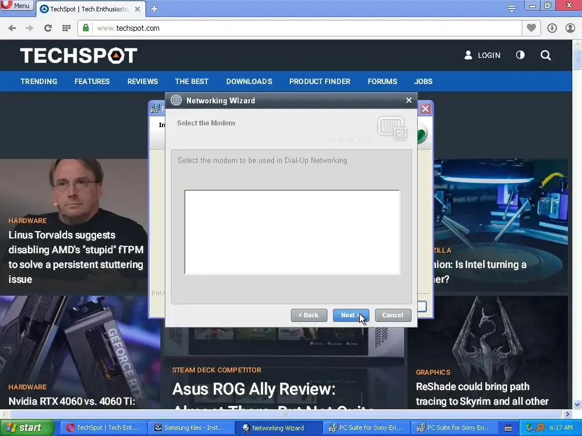Open the REVIEWS navigation item
582x436 pixels.
point(143,82)
